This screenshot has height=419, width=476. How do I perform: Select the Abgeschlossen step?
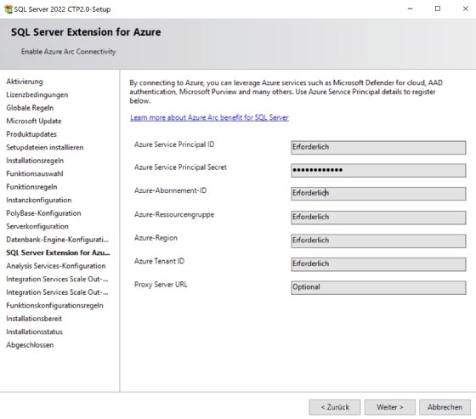(x=30, y=345)
